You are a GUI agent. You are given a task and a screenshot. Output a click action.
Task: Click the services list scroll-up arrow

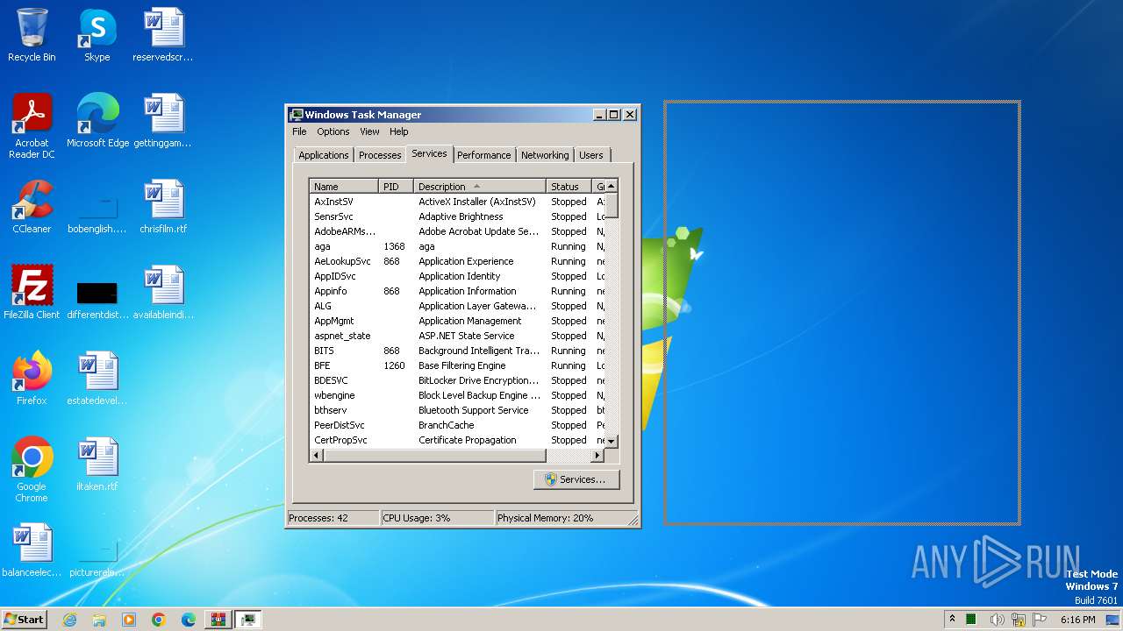click(x=612, y=186)
